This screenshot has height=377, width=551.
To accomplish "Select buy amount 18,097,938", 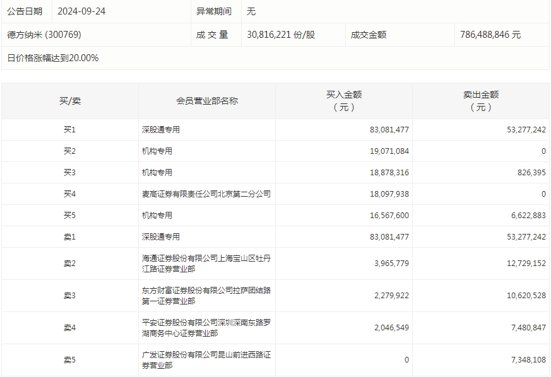I will [389, 194].
